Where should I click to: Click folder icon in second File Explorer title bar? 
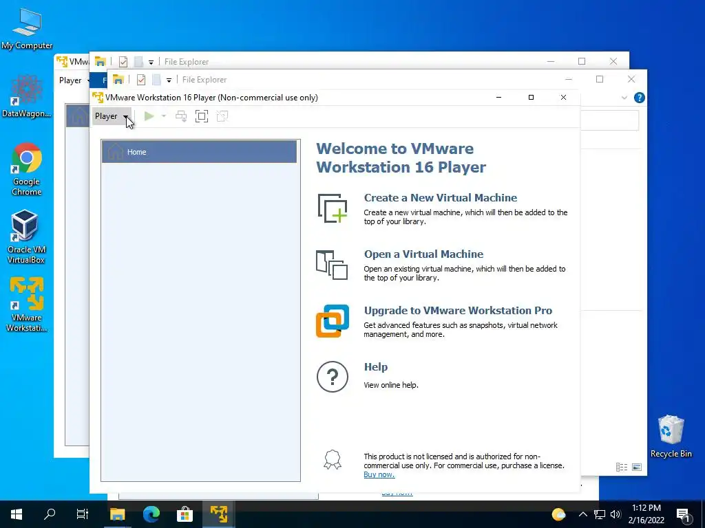tap(118, 80)
